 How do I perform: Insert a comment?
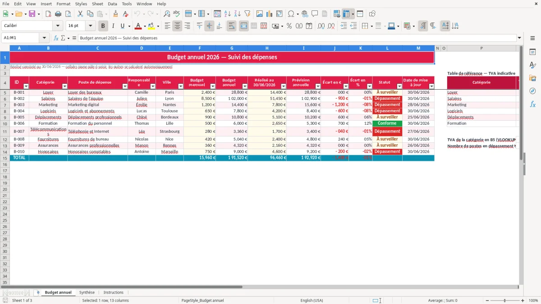coord(315,14)
